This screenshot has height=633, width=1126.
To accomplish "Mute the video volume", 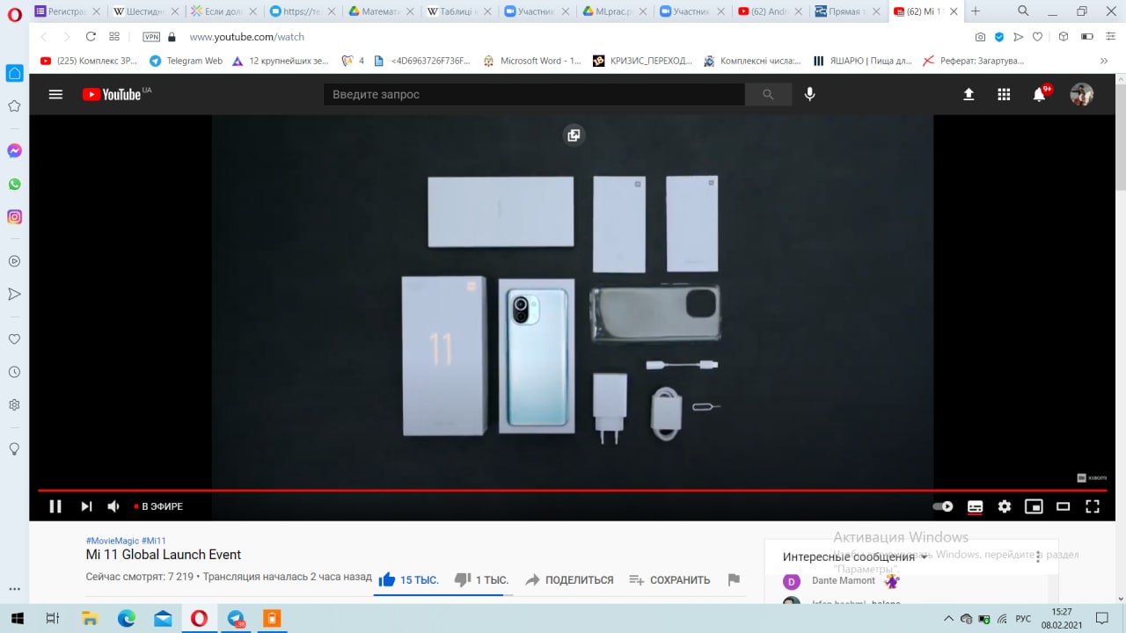I will click(x=113, y=506).
